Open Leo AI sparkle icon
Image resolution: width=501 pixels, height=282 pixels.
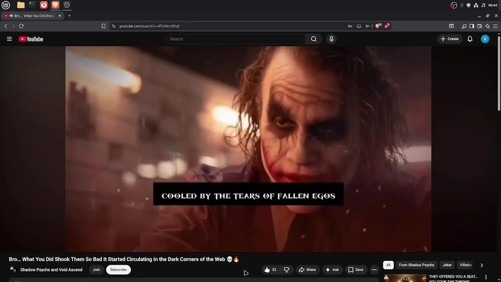(487, 26)
